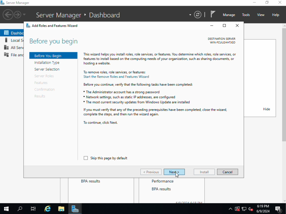Viewport: 286px width, 214px height.
Task: Go to Installation Type wizard step
Action: [x=47, y=62]
